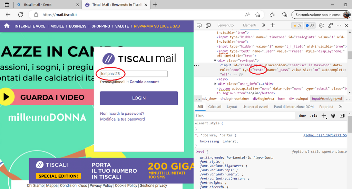
Task: Activate Read Aloud icon in address bar
Action: [x=247, y=15]
